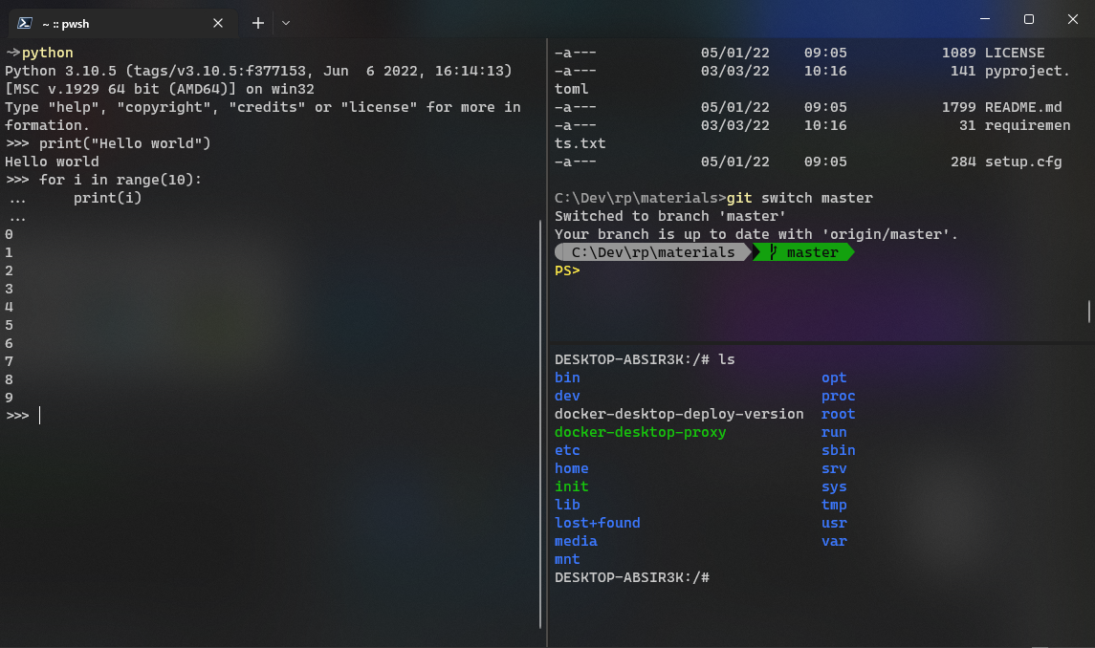This screenshot has height=648, width=1095.
Task: Click the scrollbar in the git pane
Action: coord(1088,312)
